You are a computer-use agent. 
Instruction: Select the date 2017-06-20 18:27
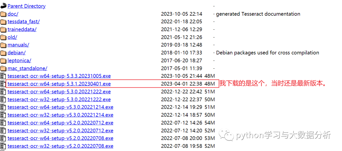coord(181,61)
